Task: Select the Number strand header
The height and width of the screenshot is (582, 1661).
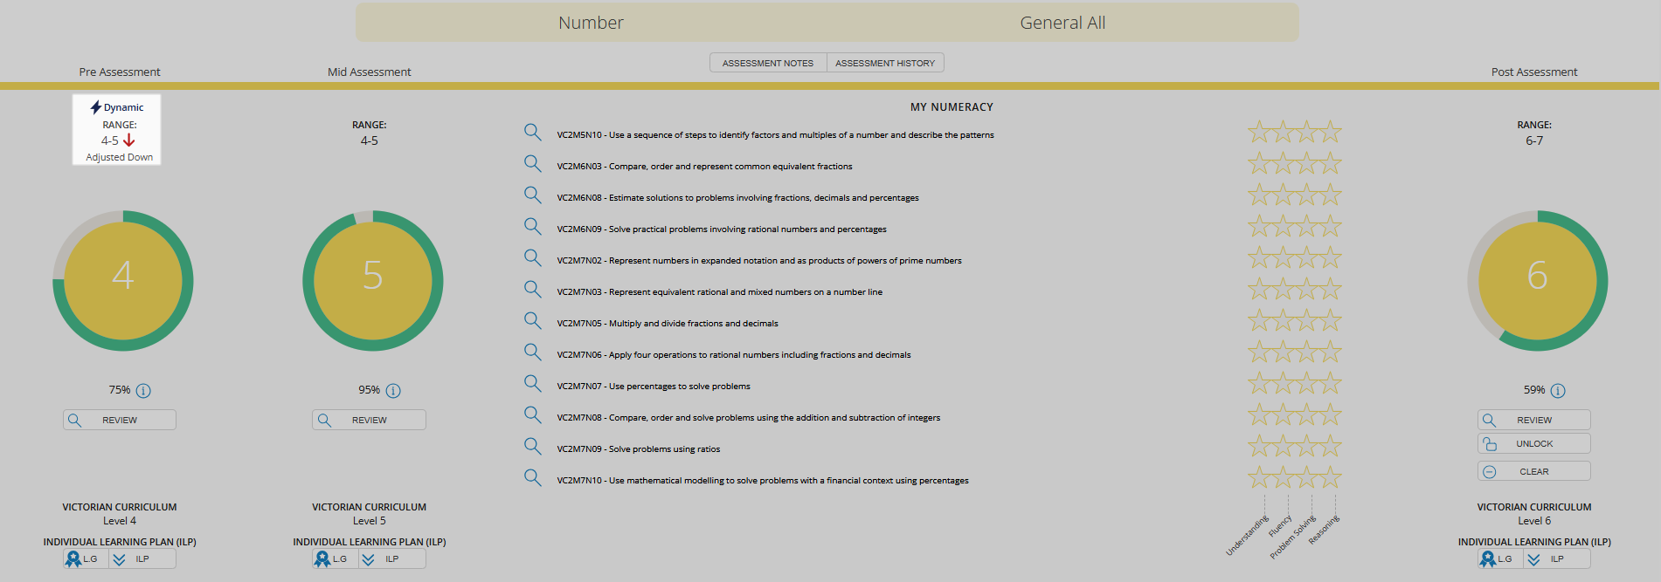Action: (x=592, y=23)
